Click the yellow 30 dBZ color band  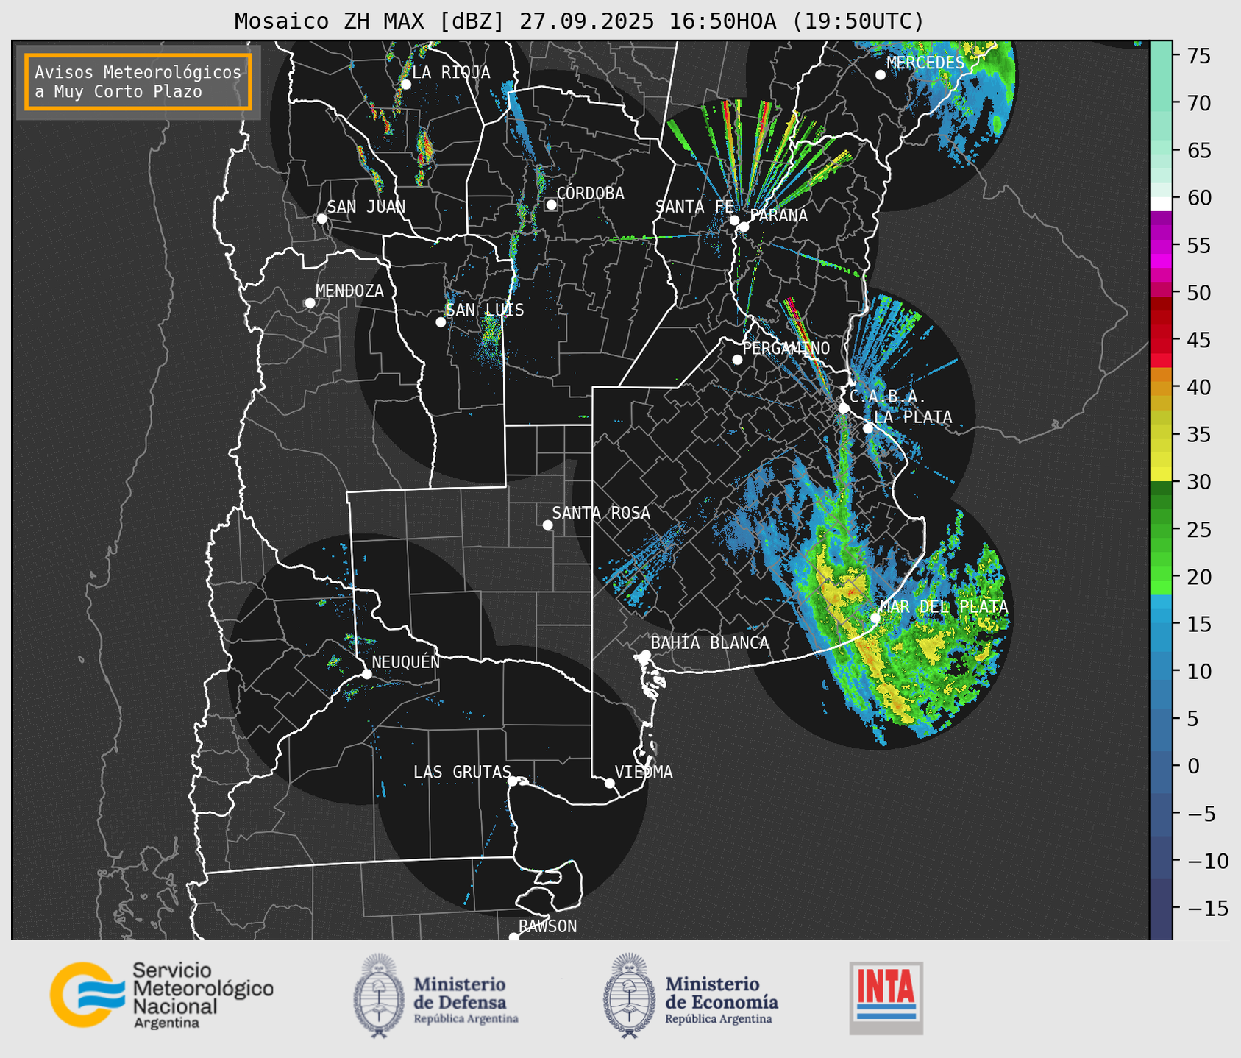coord(1161,475)
